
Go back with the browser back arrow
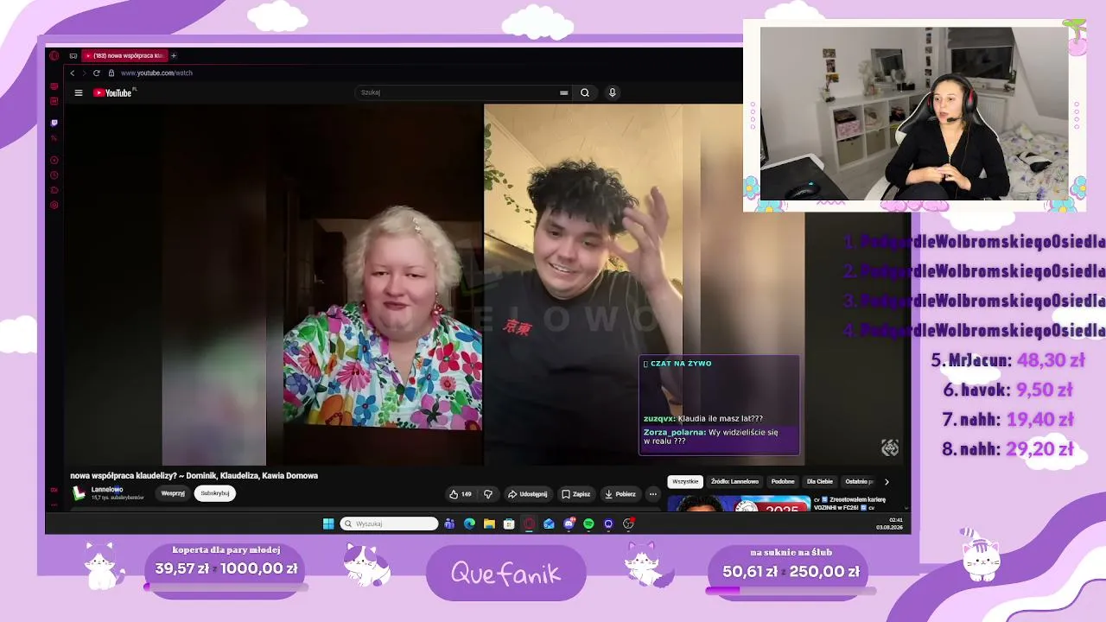73,73
